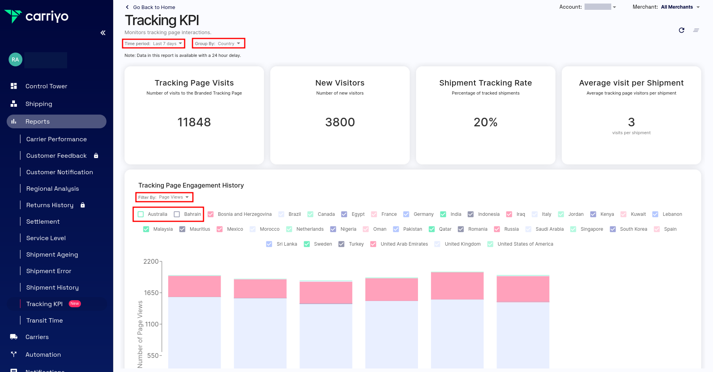The image size is (713, 372).
Task: Uncheck Bosnia and Herzegovina series
Action: (x=211, y=214)
